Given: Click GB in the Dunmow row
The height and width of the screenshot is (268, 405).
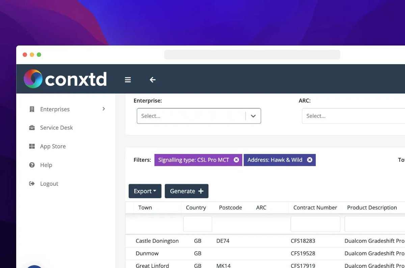Looking at the screenshot, I should (198, 253).
